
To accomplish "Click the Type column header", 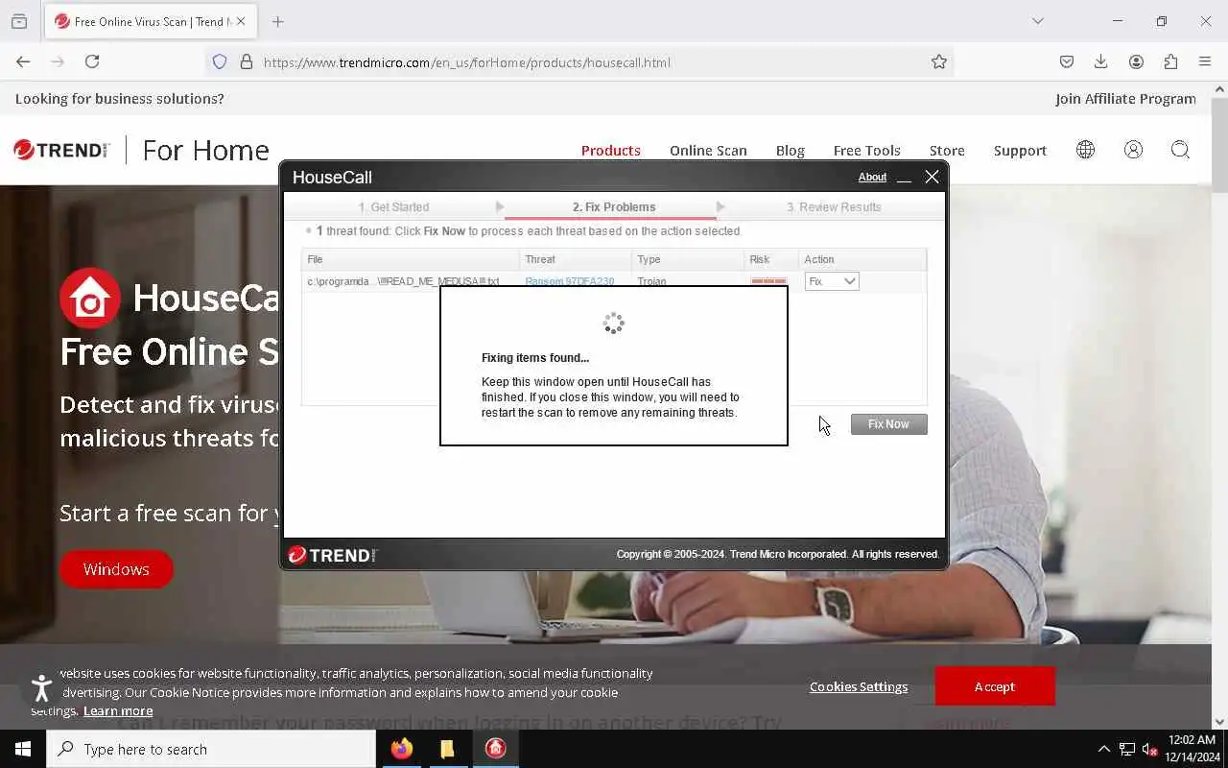I will [688, 259].
